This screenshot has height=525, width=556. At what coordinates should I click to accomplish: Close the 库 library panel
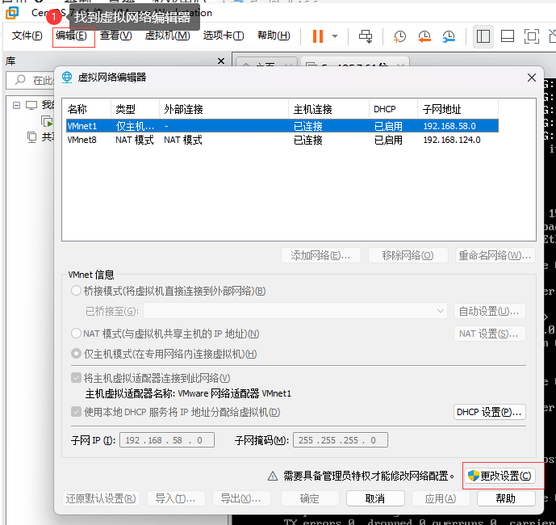221,61
